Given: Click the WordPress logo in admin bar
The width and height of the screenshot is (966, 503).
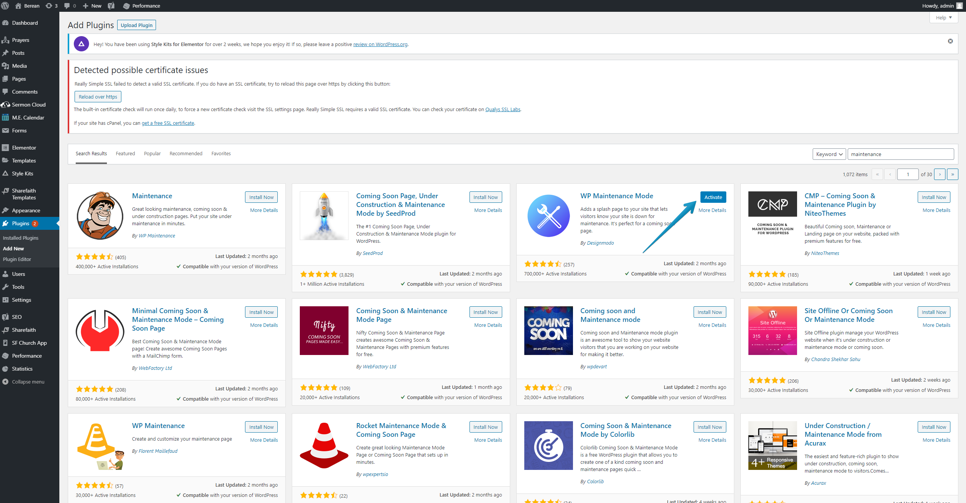Looking at the screenshot, I should (x=5, y=6).
